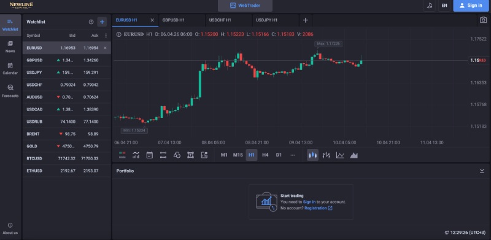491x240 pixels.
Task: Click the Min: 1.15234 chart marker
Action: 134,130
